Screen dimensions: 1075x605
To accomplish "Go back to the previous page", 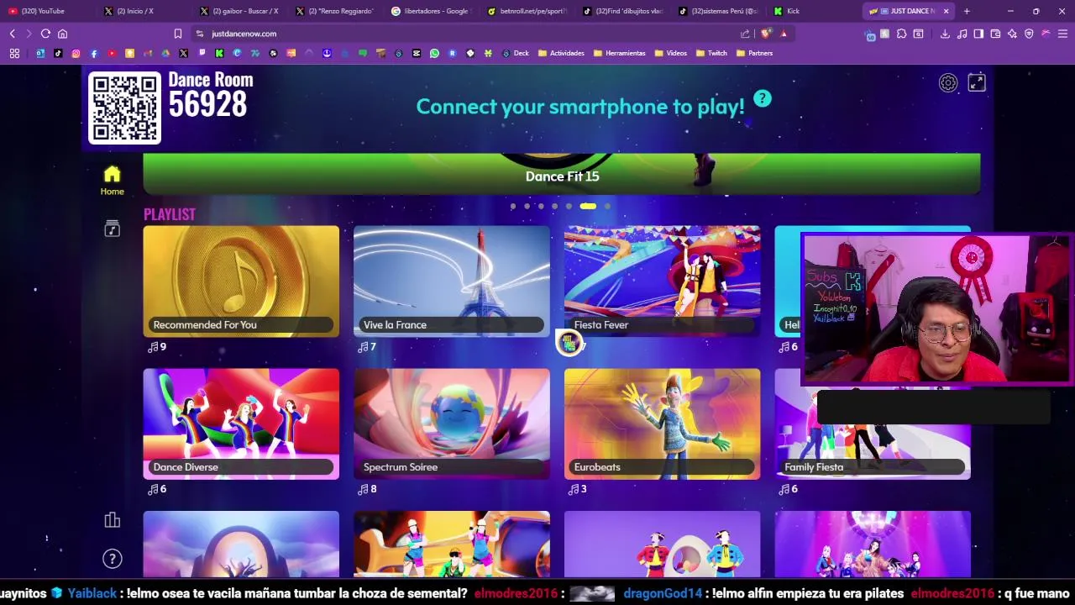I will [x=13, y=34].
